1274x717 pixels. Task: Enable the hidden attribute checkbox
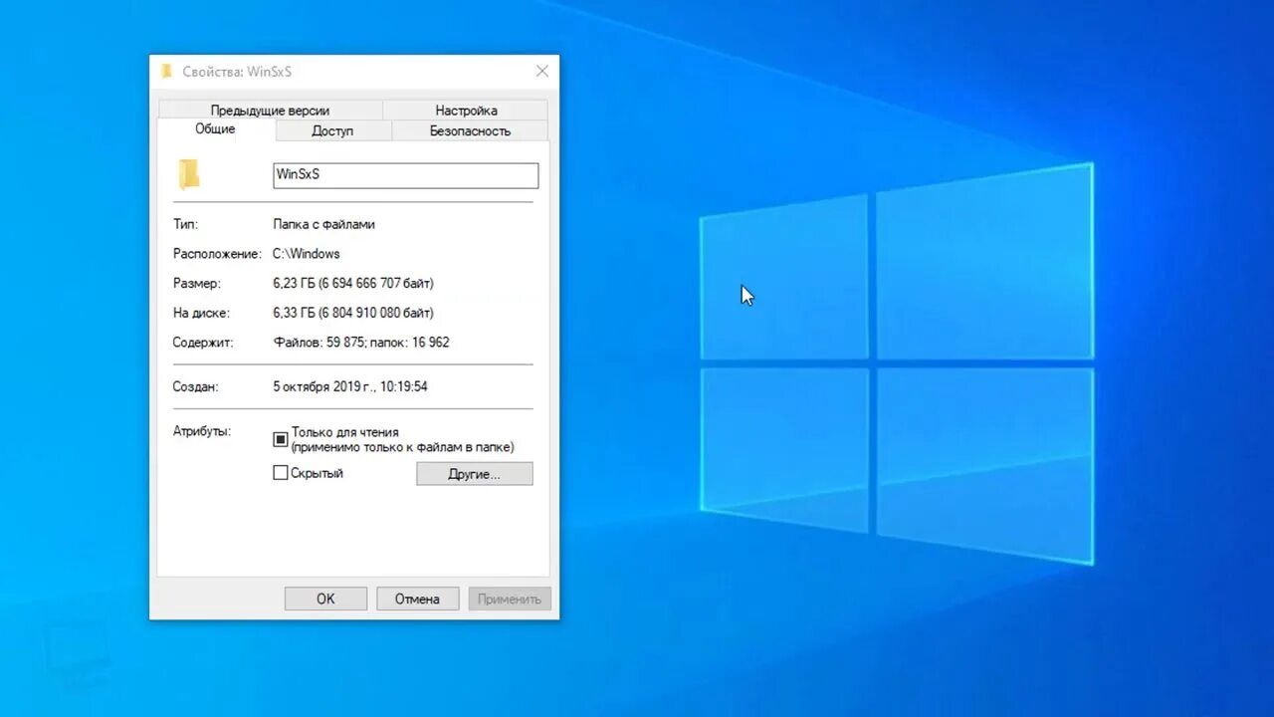point(281,473)
